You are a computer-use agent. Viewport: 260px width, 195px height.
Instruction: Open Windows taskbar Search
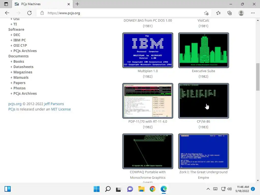[x=108, y=189]
